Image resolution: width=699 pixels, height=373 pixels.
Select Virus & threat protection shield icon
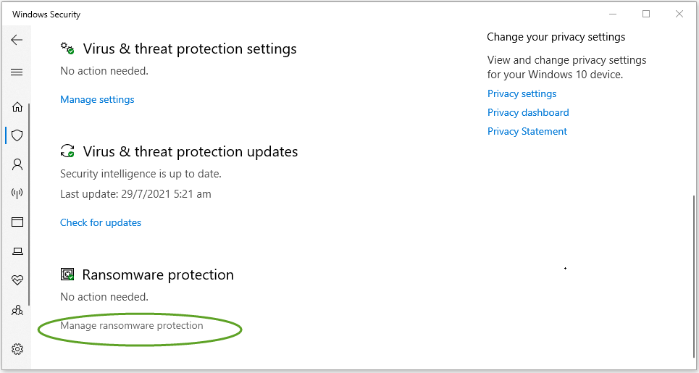(17, 135)
